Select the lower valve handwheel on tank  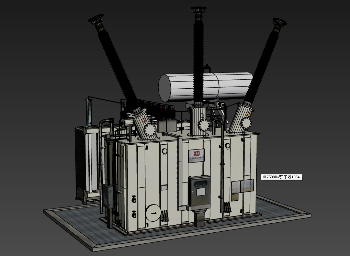pyautogui.click(x=134, y=215)
